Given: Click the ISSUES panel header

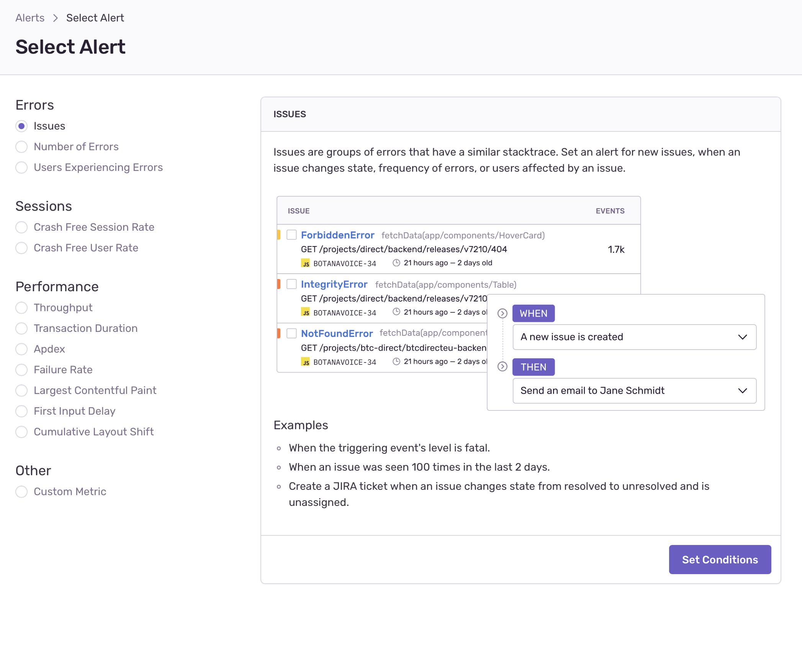Looking at the screenshot, I should click(x=290, y=114).
